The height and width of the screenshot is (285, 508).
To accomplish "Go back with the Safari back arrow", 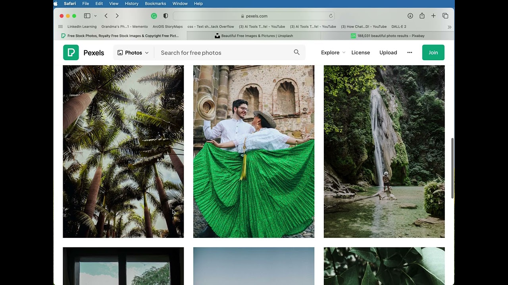I will [106, 16].
